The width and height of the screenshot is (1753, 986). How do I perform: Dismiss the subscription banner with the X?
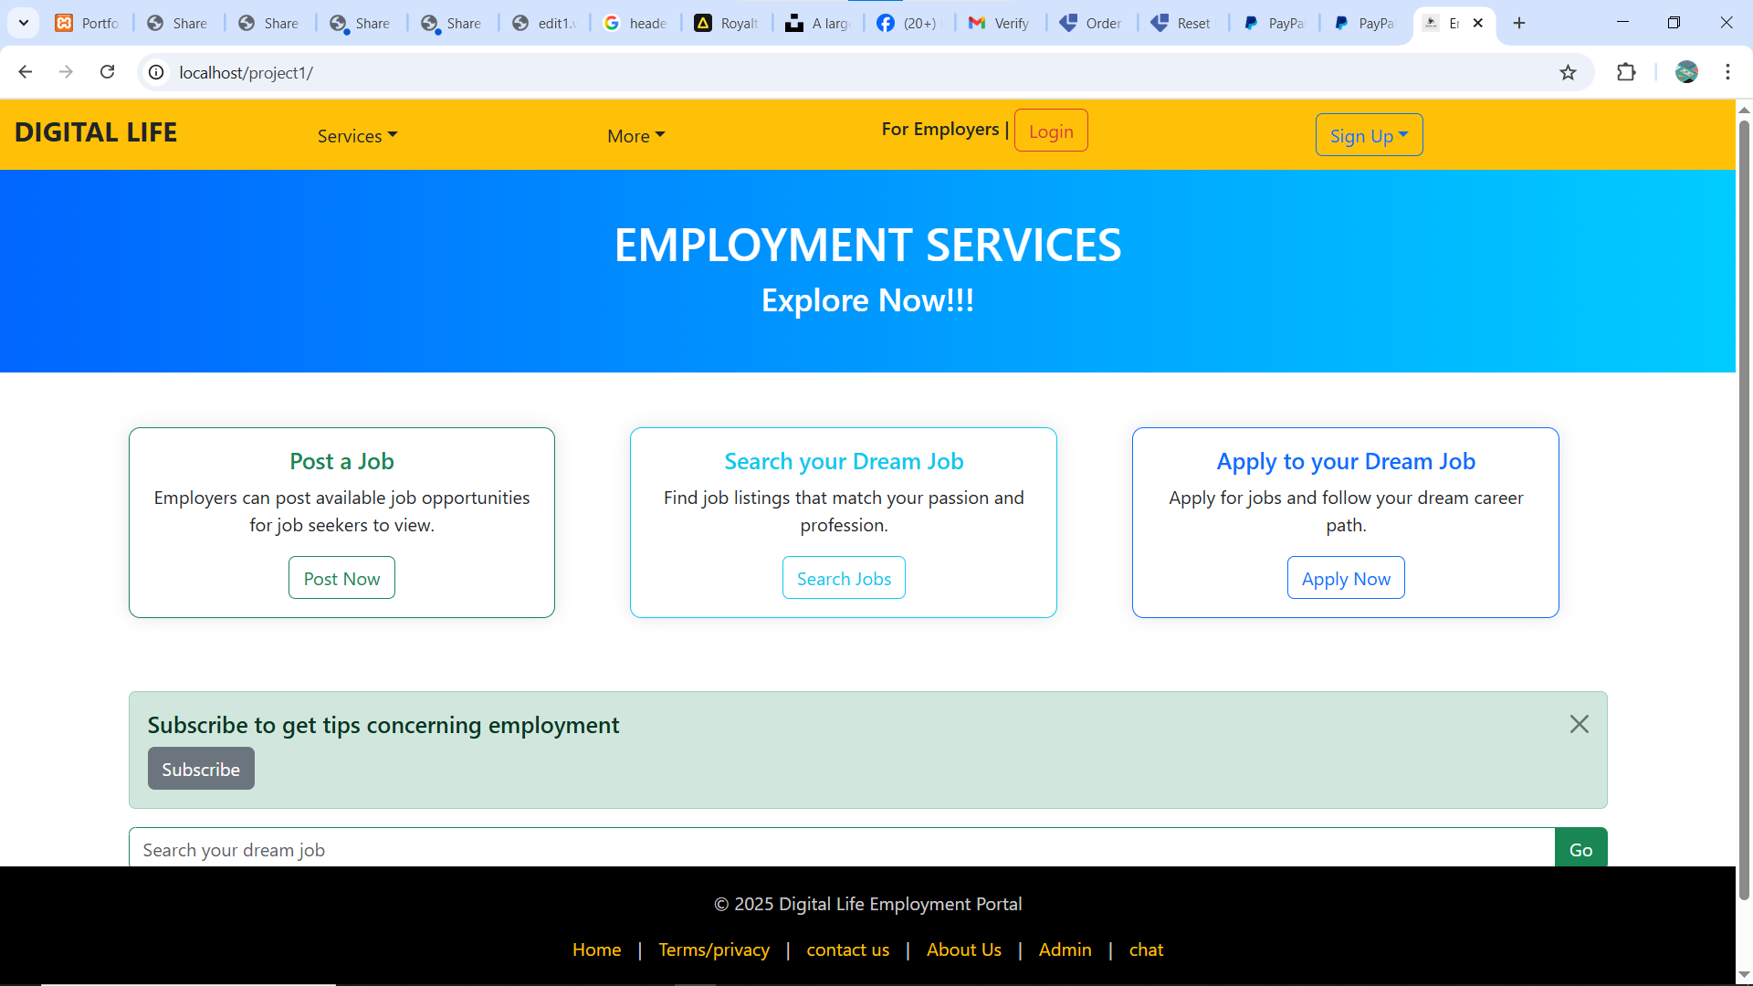point(1580,724)
